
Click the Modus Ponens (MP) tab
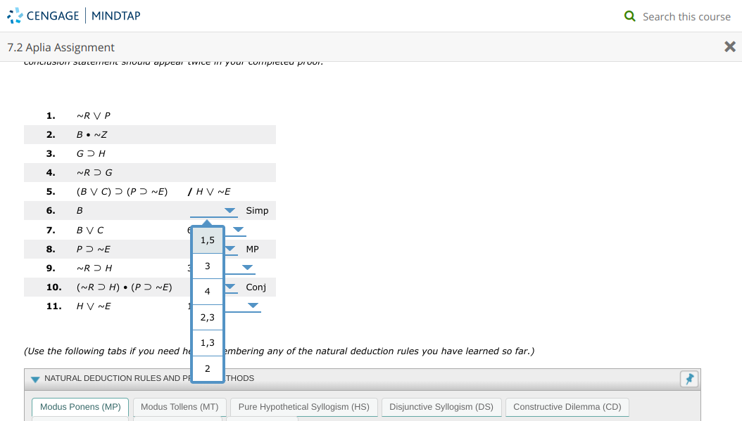coord(80,406)
